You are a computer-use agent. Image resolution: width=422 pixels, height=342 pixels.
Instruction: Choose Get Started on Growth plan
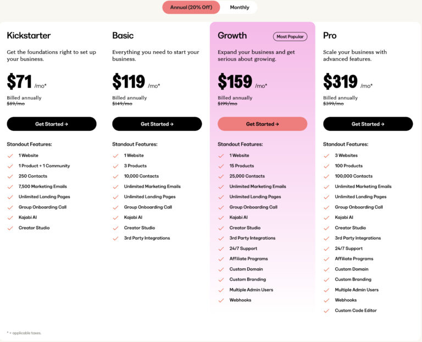tap(263, 124)
